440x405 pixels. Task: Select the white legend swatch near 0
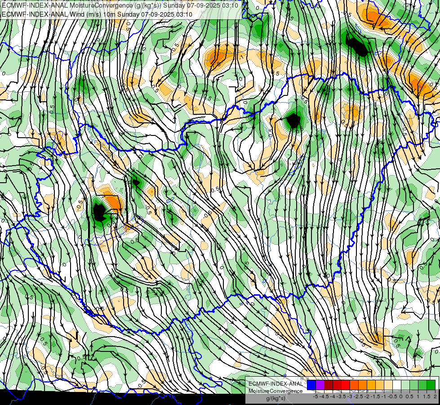tap(397, 385)
